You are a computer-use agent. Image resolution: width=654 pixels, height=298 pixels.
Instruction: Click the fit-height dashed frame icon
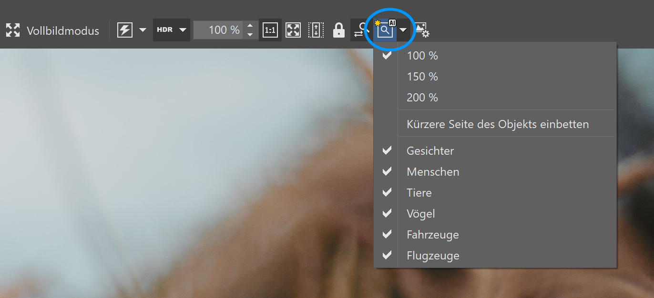(x=316, y=30)
